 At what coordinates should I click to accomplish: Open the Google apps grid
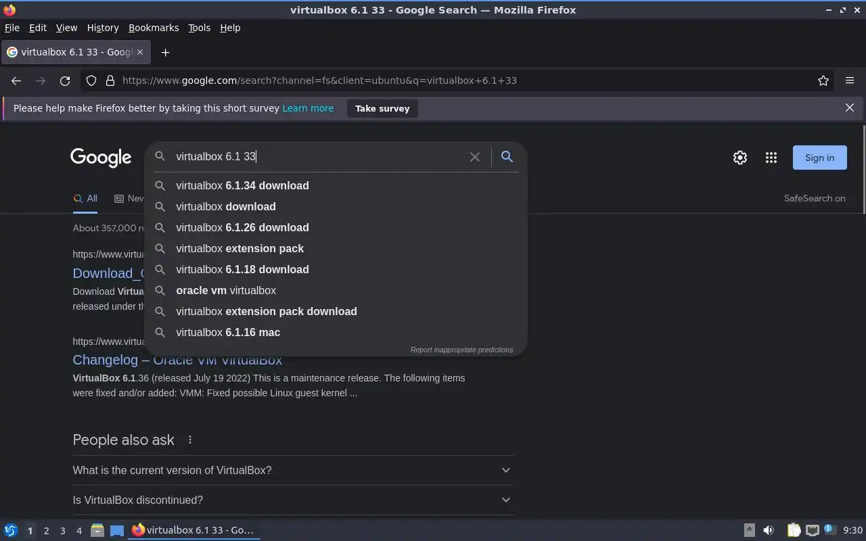pos(771,158)
